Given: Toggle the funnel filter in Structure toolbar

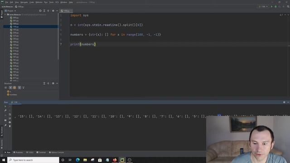Looking at the screenshot, I should point(19,87).
